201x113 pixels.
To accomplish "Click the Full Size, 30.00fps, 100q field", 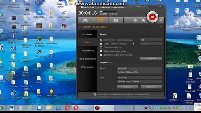I will point(139,72).
